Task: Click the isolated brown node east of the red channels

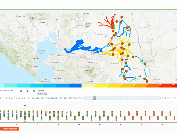Action: click(117, 21)
